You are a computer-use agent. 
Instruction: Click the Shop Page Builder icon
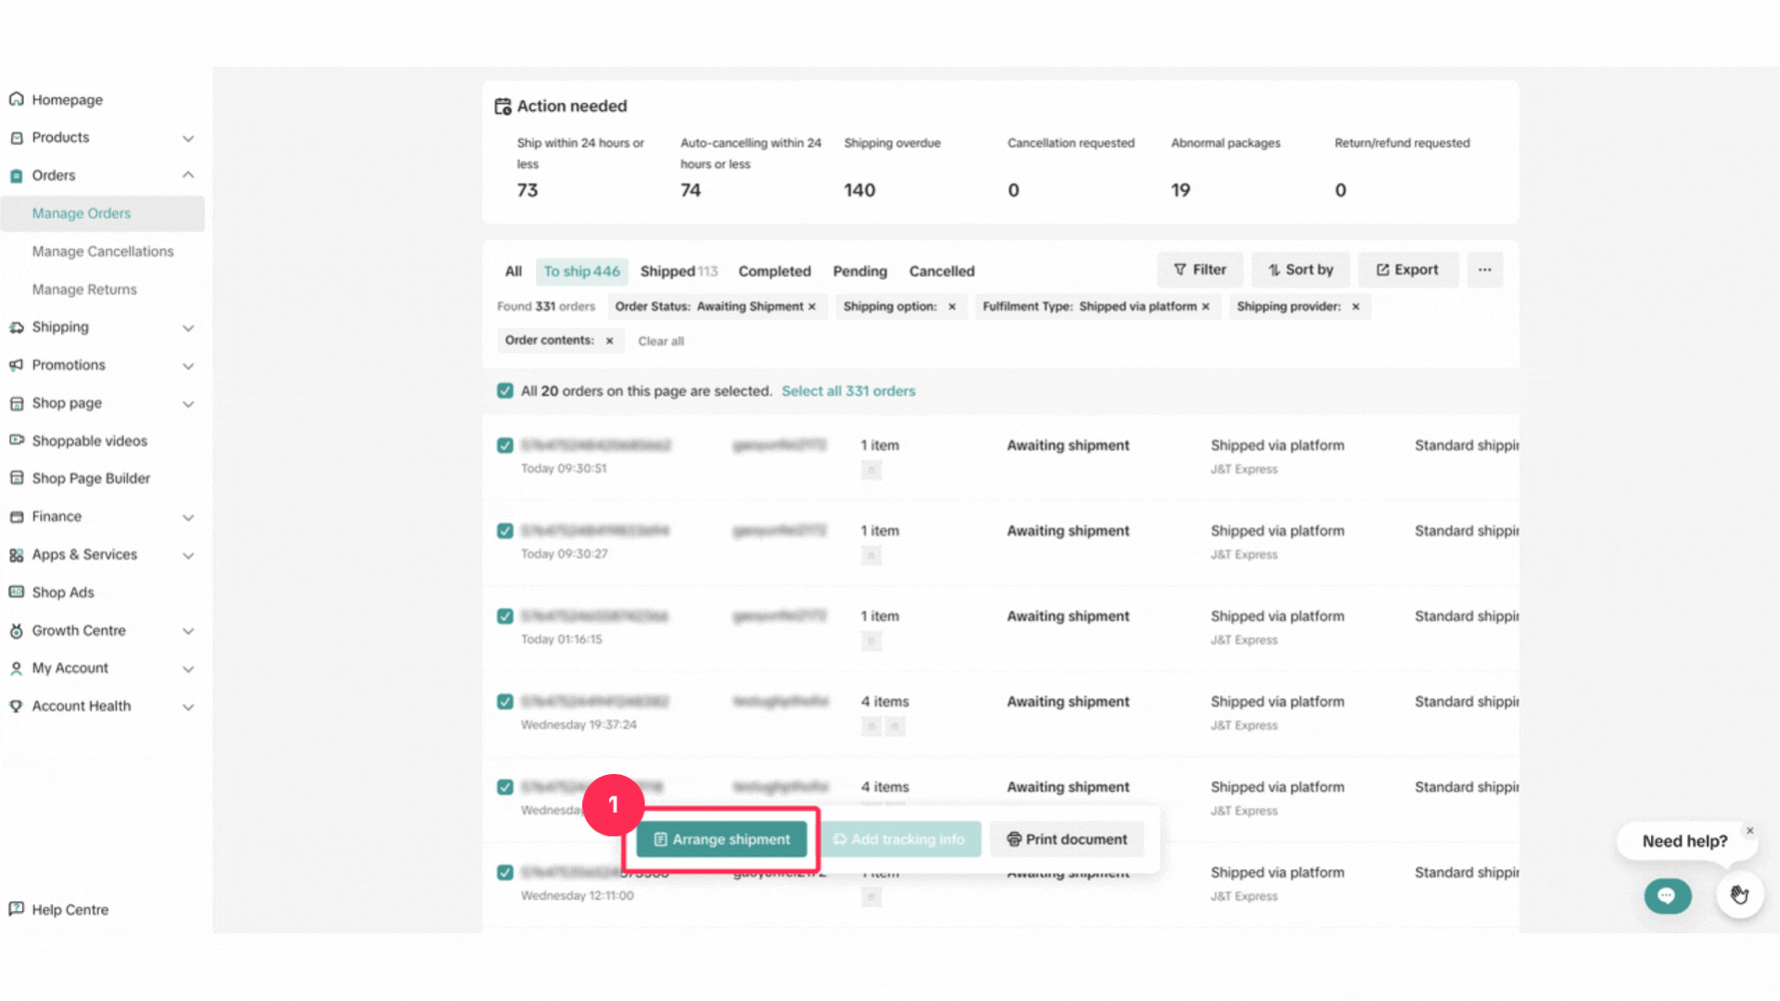point(16,478)
